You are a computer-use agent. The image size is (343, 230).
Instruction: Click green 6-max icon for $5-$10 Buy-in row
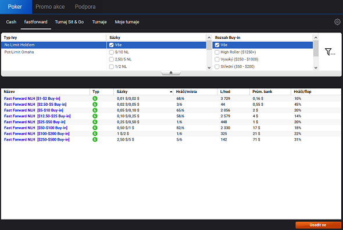pos(95,110)
